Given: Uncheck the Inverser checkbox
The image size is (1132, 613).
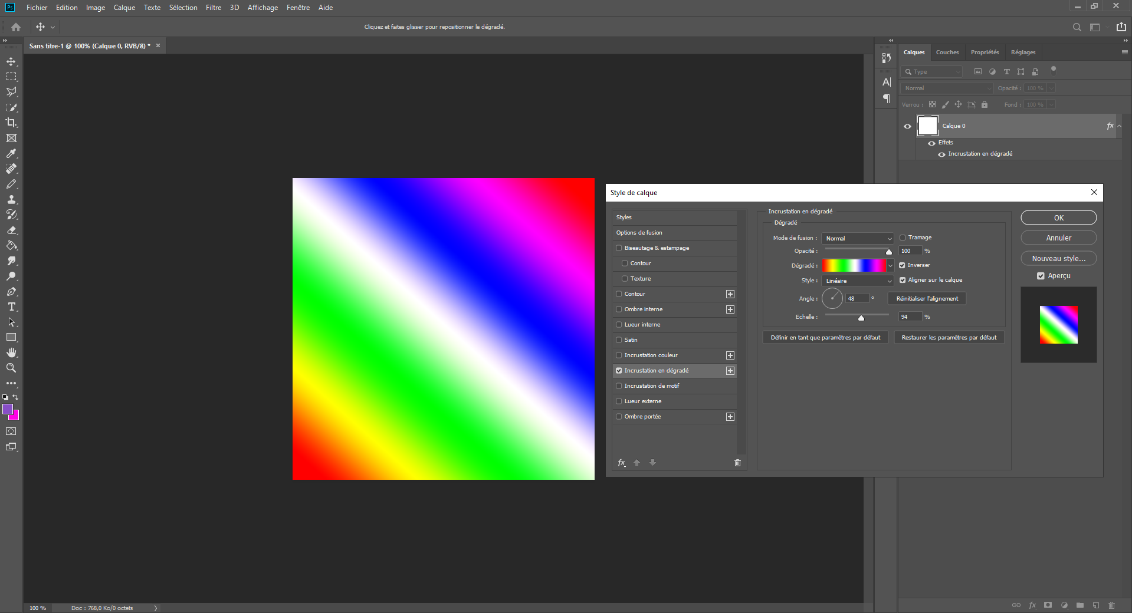Looking at the screenshot, I should pos(902,265).
